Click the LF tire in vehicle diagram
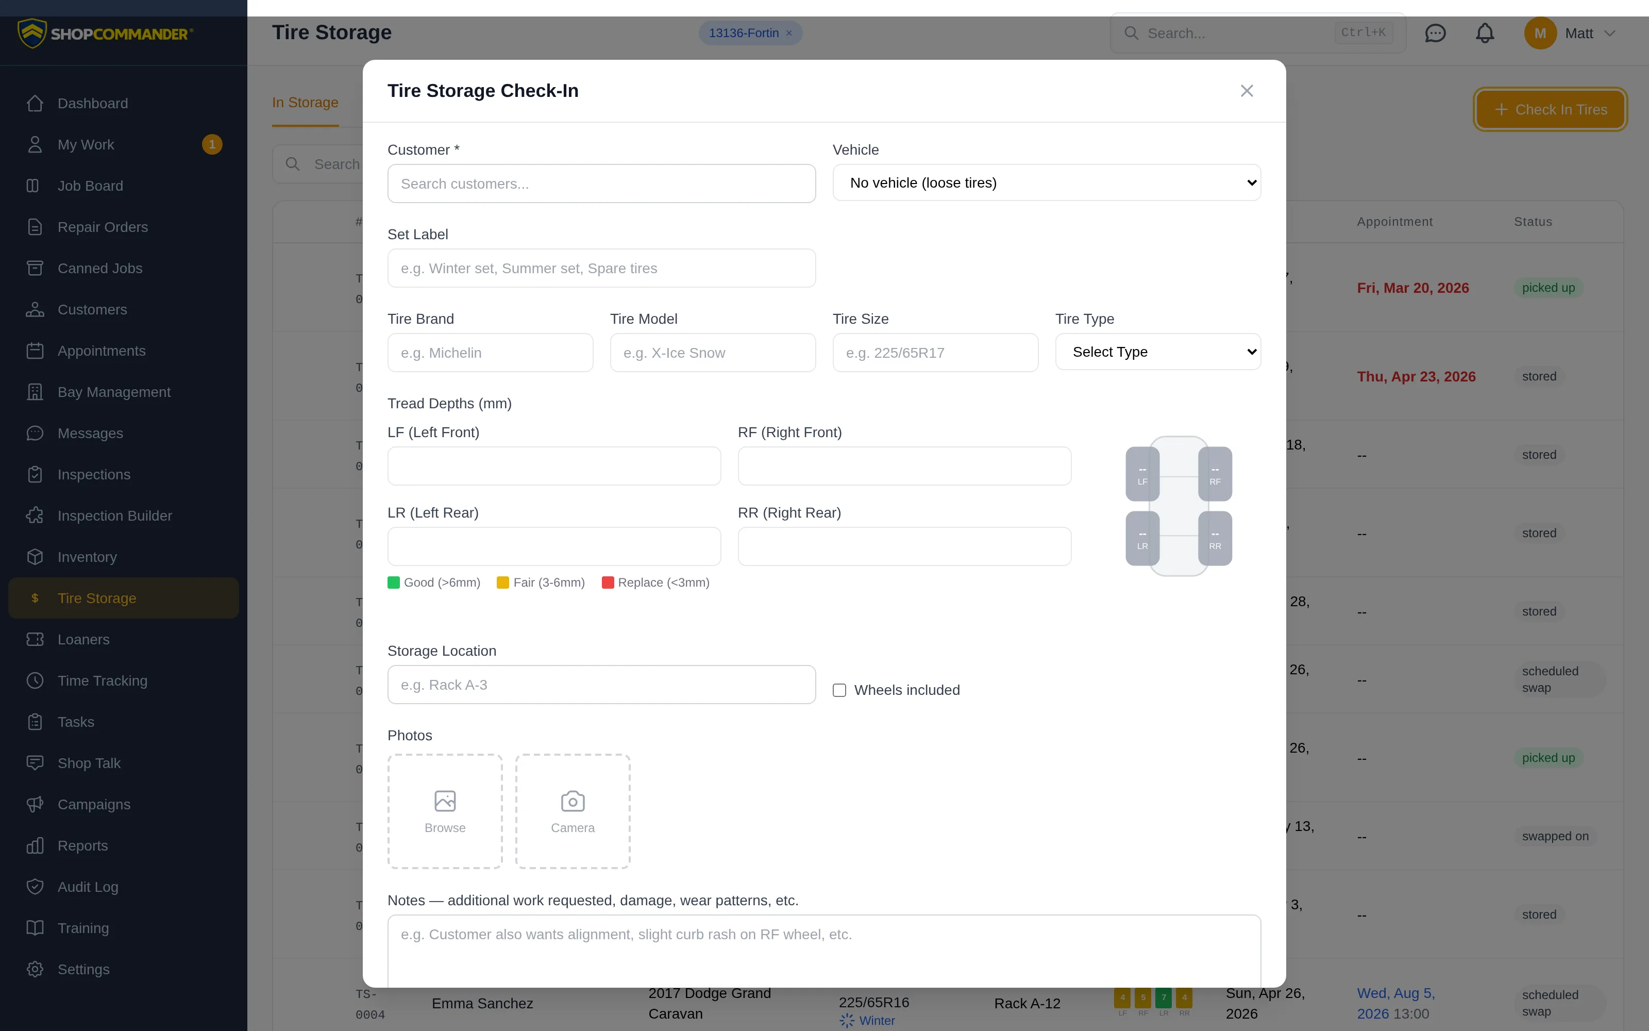Screen dimensions: 1649x1031 pos(1143,474)
